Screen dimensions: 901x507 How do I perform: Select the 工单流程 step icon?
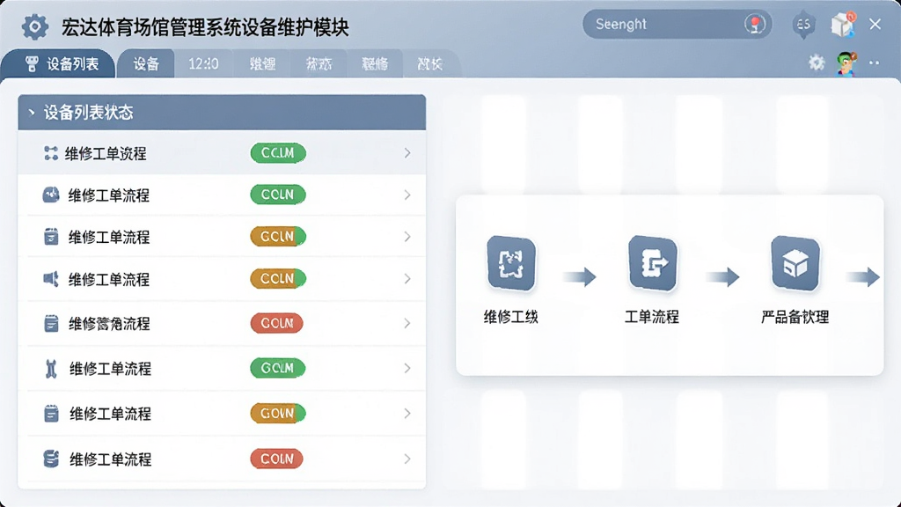(x=652, y=262)
